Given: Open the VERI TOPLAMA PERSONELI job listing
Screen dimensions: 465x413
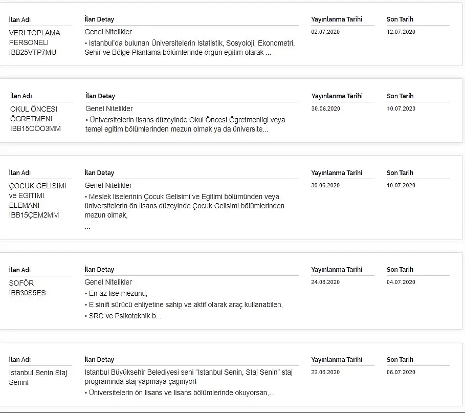Looking at the screenshot, I should tap(34, 42).
